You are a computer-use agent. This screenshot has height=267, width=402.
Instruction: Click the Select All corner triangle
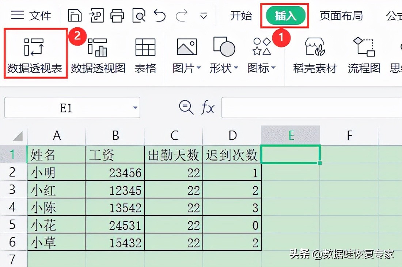pos(18,136)
